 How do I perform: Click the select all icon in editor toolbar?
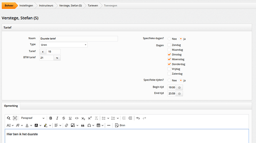[15, 118]
